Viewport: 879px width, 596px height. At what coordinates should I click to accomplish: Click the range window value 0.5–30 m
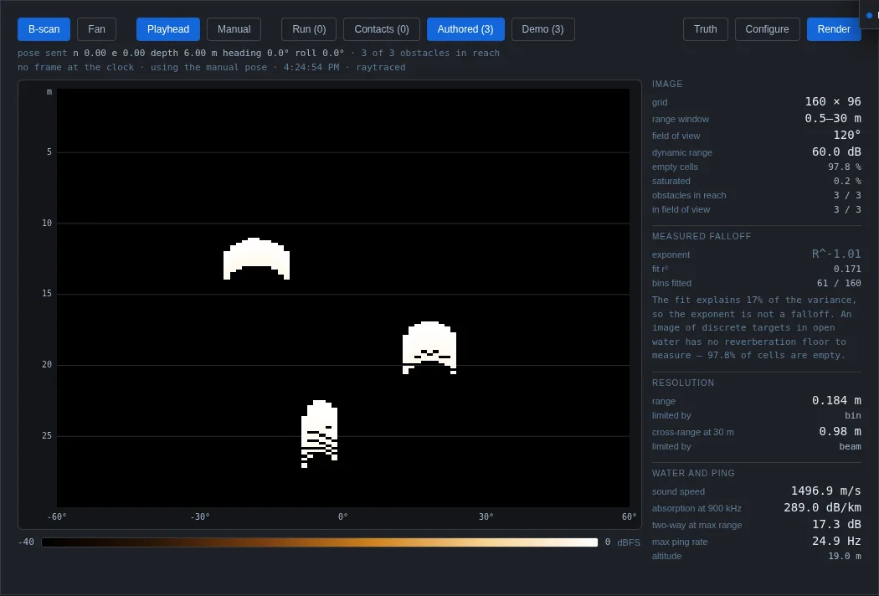click(832, 118)
